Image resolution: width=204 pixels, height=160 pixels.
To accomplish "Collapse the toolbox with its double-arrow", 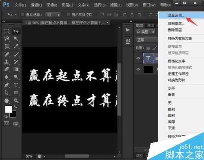I will (4, 21).
